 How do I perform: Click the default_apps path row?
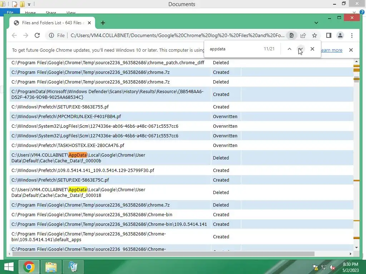tap(89, 237)
